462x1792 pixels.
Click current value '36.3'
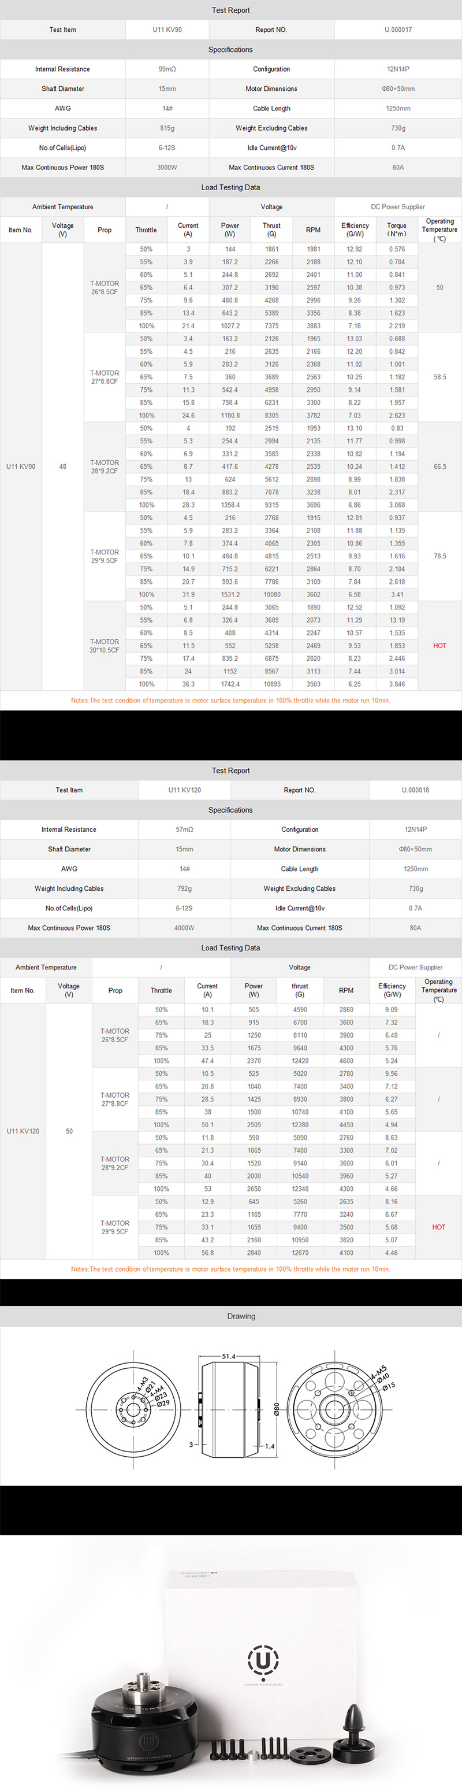click(188, 684)
